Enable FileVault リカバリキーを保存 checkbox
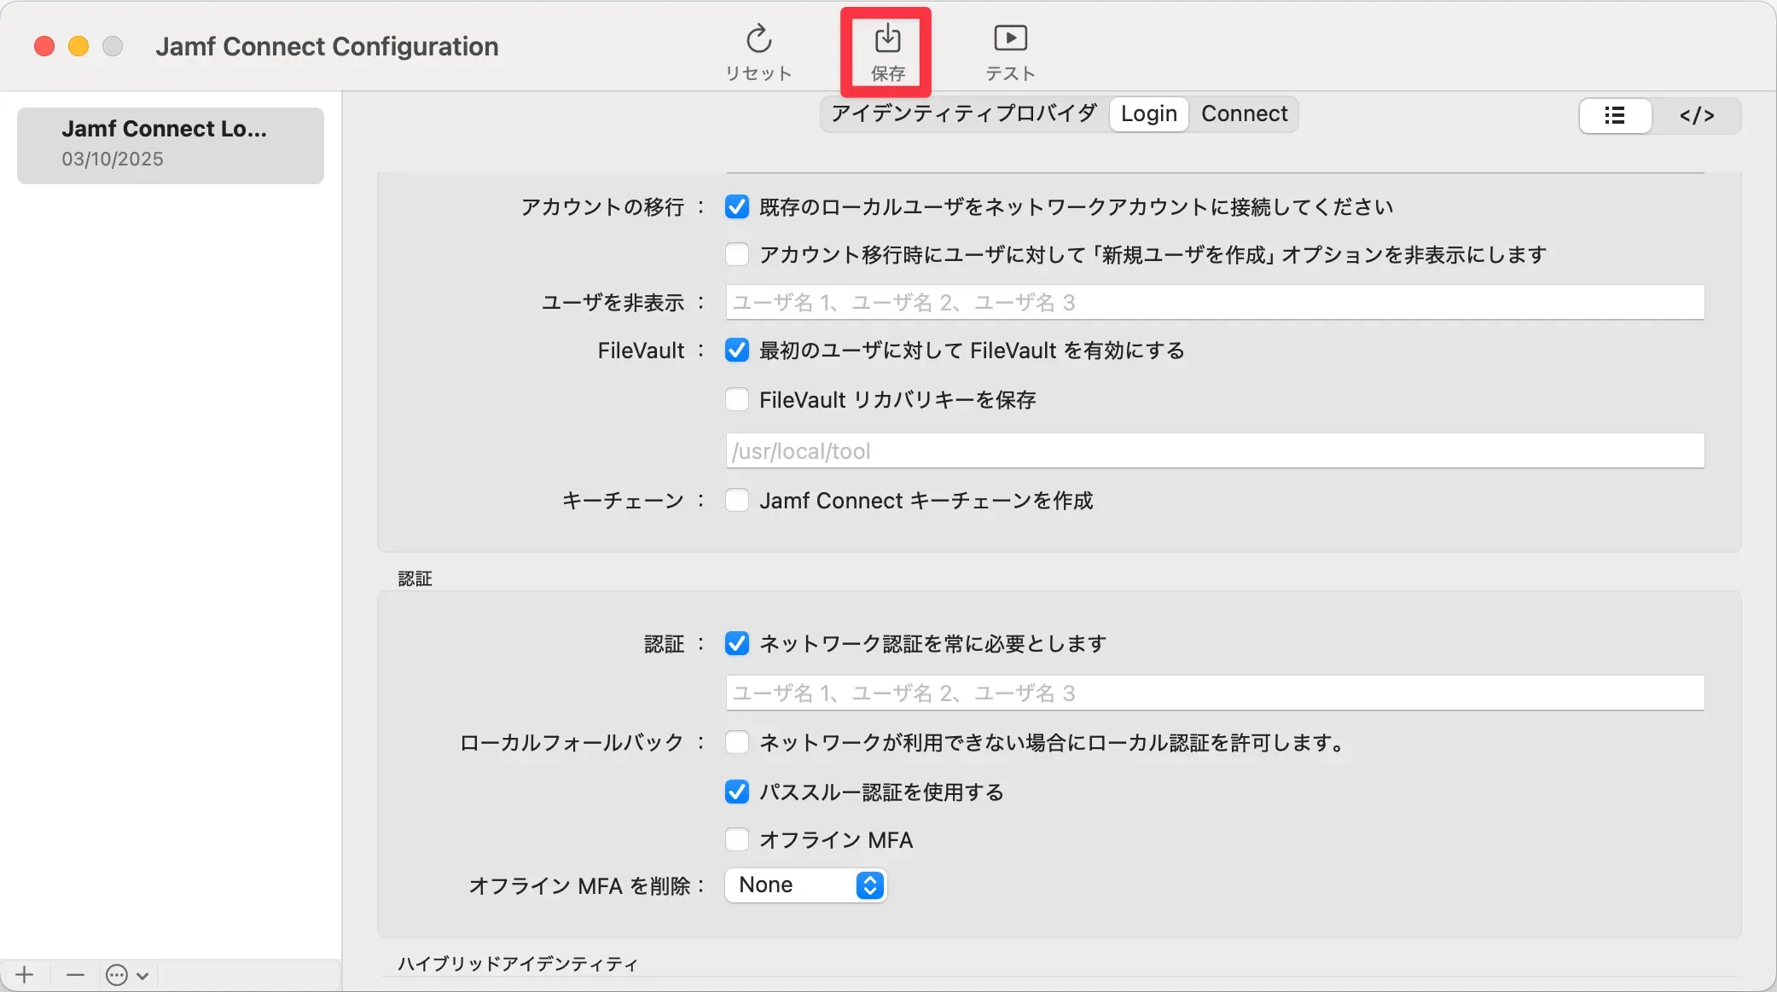This screenshot has width=1777, height=992. click(x=737, y=400)
